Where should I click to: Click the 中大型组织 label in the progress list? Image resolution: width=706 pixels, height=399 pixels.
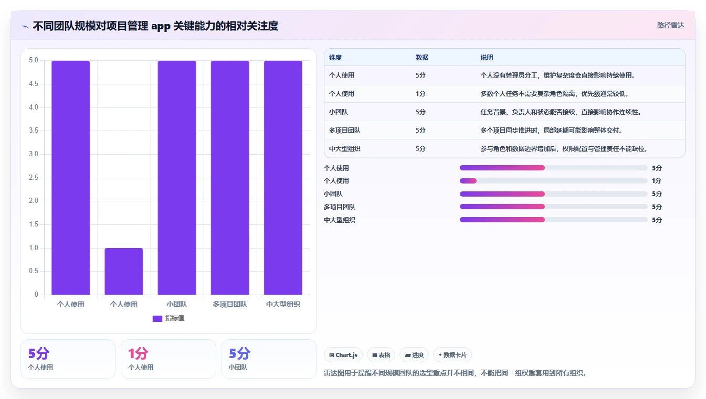coord(340,220)
